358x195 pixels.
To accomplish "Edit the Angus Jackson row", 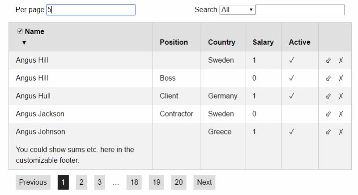I will 328,114.
